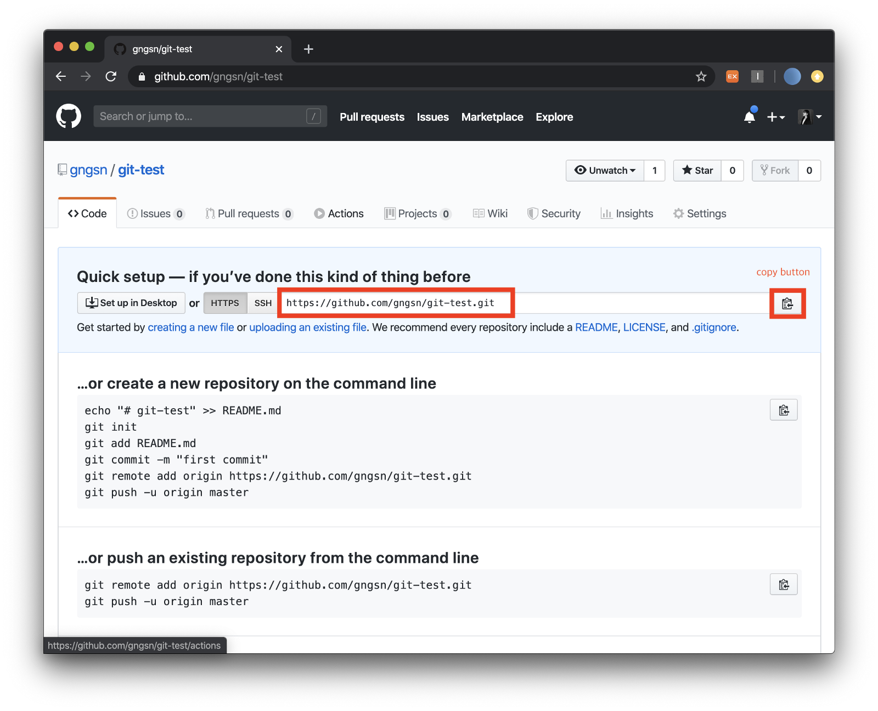The image size is (878, 711).
Task: Click the slash shortcut in search box
Action: (313, 116)
